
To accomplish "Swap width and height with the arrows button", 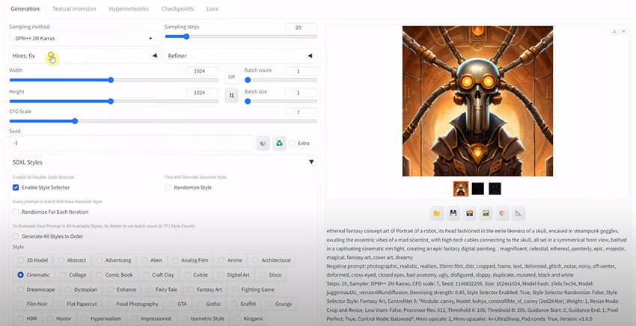I will pyautogui.click(x=231, y=95).
